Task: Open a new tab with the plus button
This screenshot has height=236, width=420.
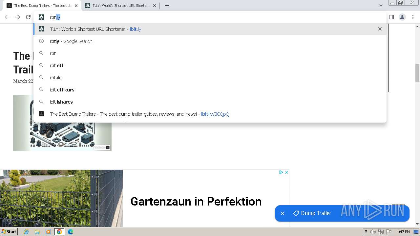Action: (x=167, y=6)
